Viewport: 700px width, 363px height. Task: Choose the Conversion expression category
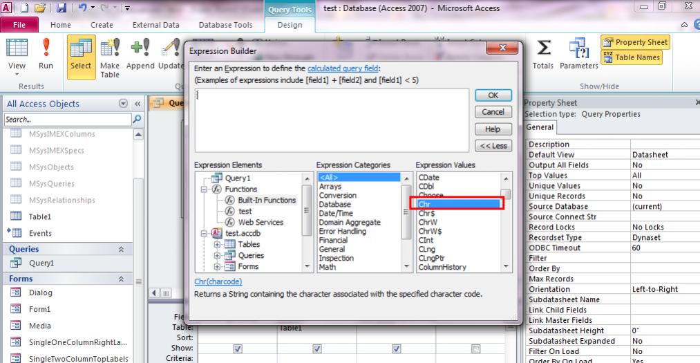coord(337,196)
